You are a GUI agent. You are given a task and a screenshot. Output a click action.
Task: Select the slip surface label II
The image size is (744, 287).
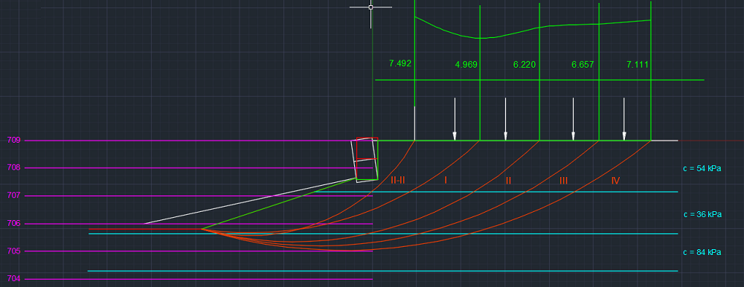(508, 180)
